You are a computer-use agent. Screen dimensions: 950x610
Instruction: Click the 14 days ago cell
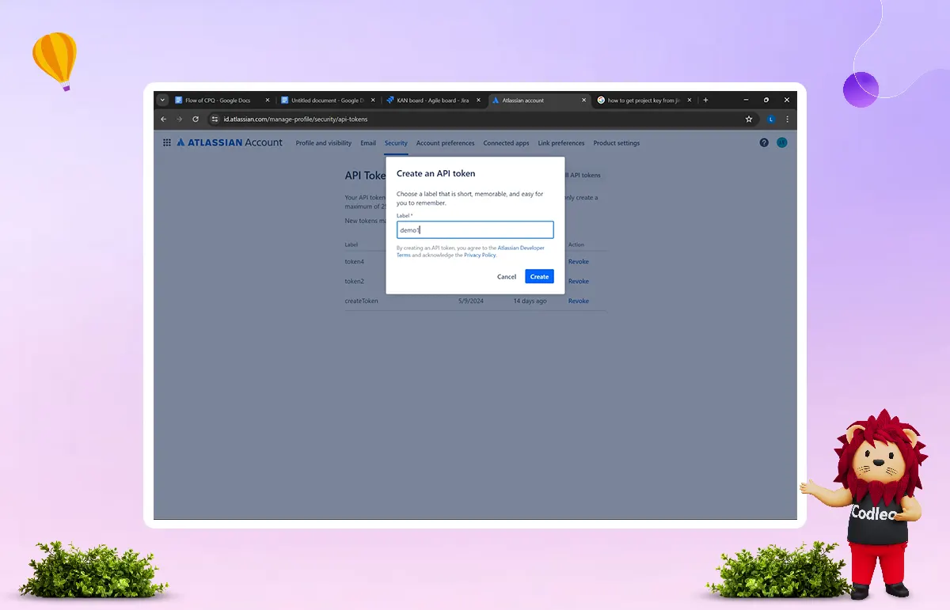coord(530,301)
